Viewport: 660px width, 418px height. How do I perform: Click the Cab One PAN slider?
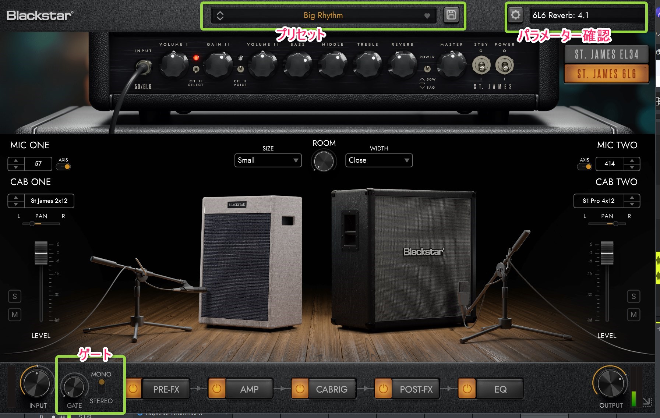click(41, 224)
